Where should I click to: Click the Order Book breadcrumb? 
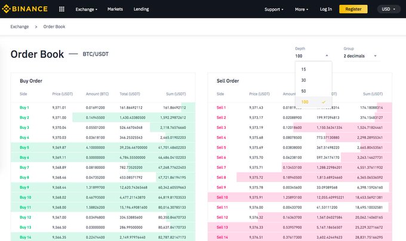coord(54,27)
